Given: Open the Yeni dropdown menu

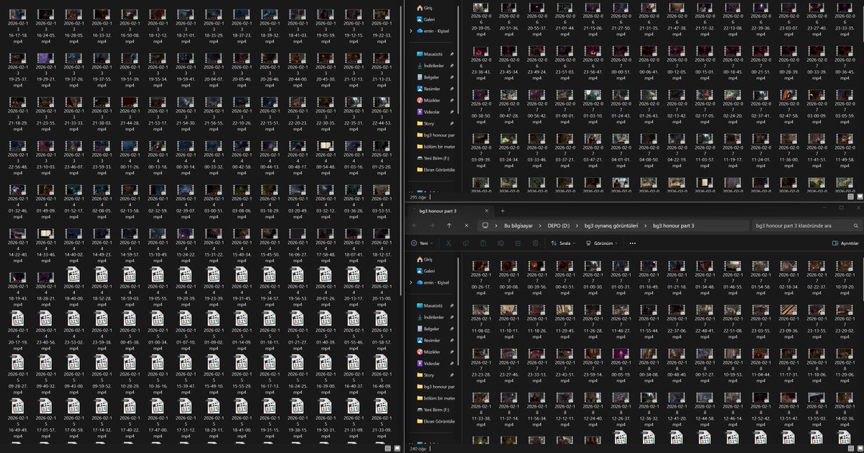Looking at the screenshot, I should click(423, 243).
